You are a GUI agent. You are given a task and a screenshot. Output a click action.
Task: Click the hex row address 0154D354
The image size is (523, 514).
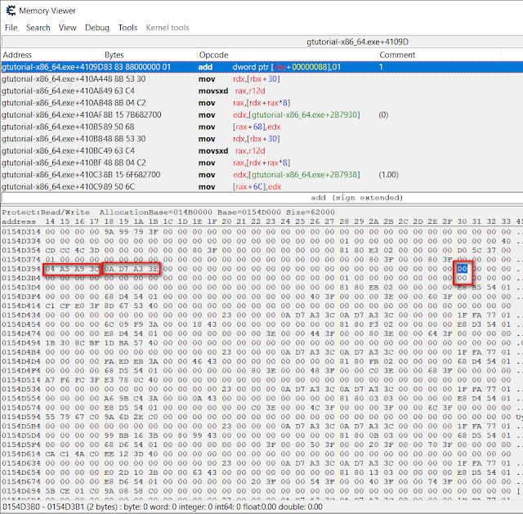pyautogui.click(x=21, y=251)
